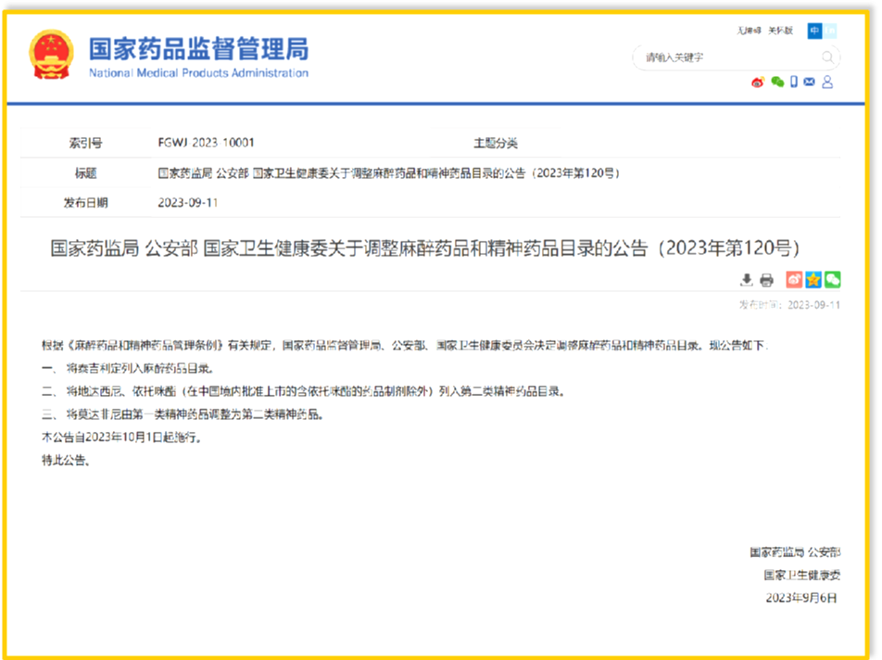Image resolution: width=882 pixels, height=660 pixels.
Task: Switch language to Chinese 中 button
Action: (814, 31)
